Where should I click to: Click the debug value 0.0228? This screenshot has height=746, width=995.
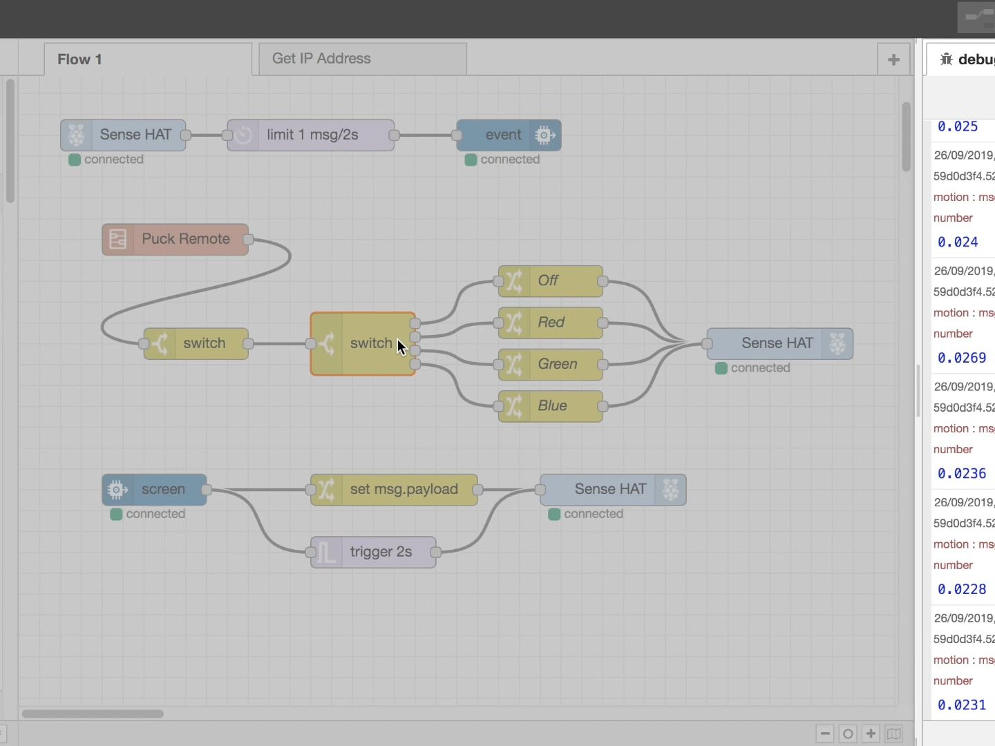[x=962, y=589]
